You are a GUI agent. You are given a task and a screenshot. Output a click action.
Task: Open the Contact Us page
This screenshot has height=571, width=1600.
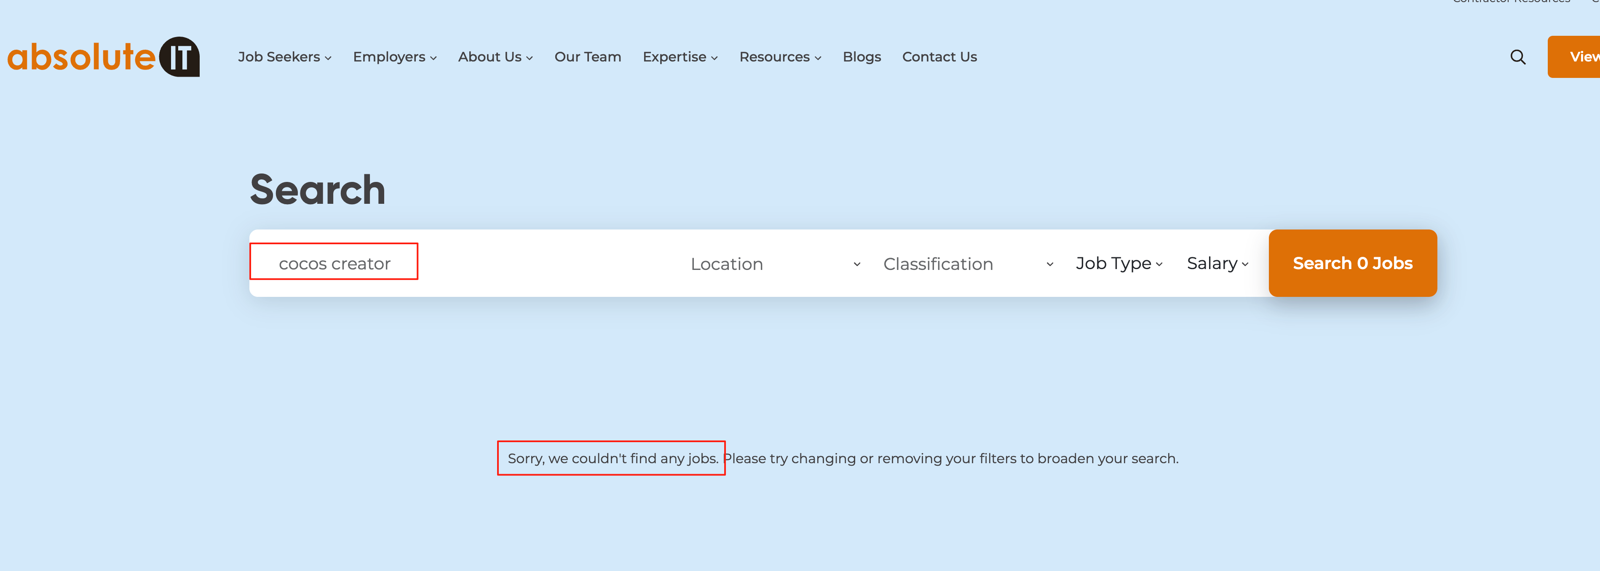pos(939,57)
